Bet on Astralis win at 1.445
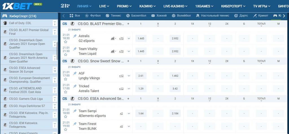 tap(141, 38)
